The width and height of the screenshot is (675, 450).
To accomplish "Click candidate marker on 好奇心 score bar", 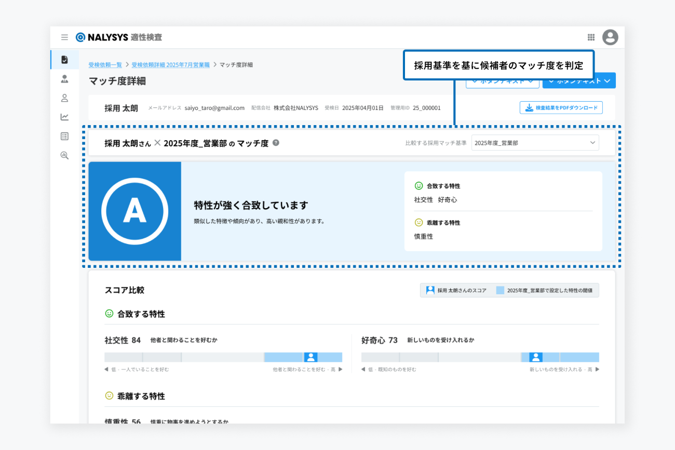I will click(536, 357).
